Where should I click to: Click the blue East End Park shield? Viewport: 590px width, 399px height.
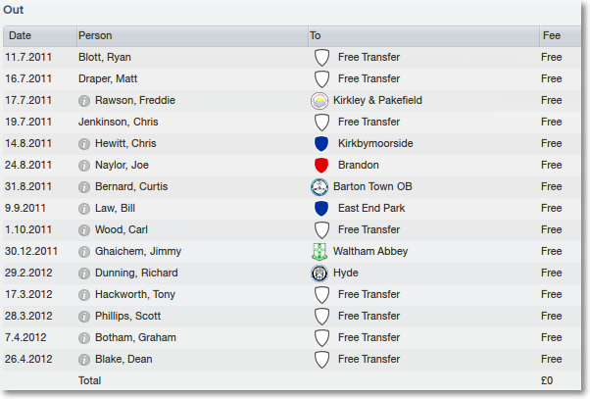[x=321, y=209]
